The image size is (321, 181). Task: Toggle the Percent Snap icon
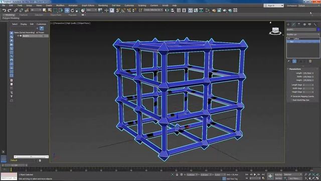coord(129,10)
